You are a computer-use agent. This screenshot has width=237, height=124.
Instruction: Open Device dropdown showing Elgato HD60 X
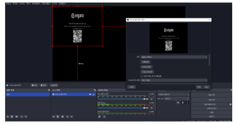(174, 57)
